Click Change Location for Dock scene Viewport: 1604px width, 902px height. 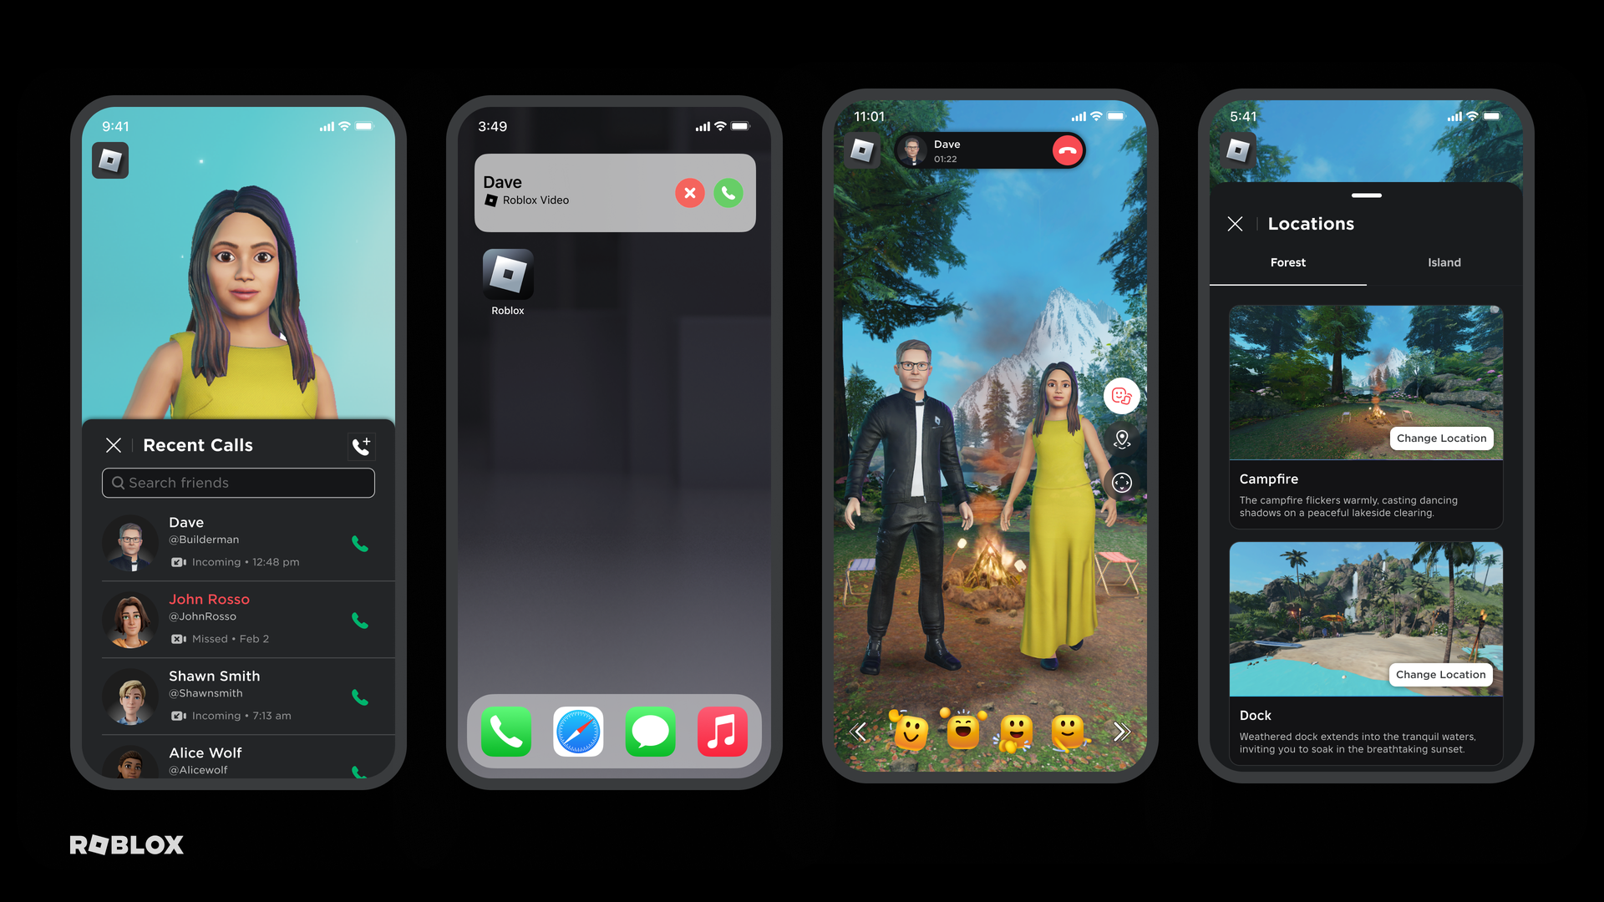[x=1439, y=674]
